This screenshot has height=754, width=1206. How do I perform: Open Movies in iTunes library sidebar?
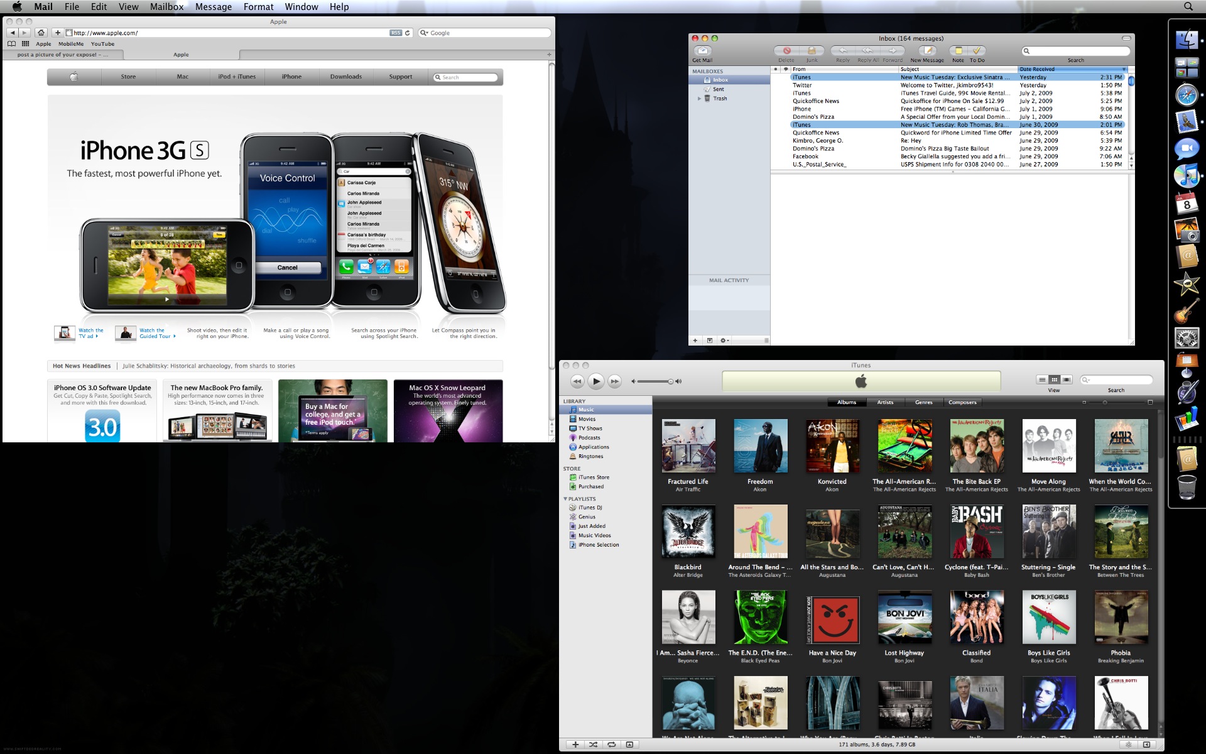[x=606, y=419]
